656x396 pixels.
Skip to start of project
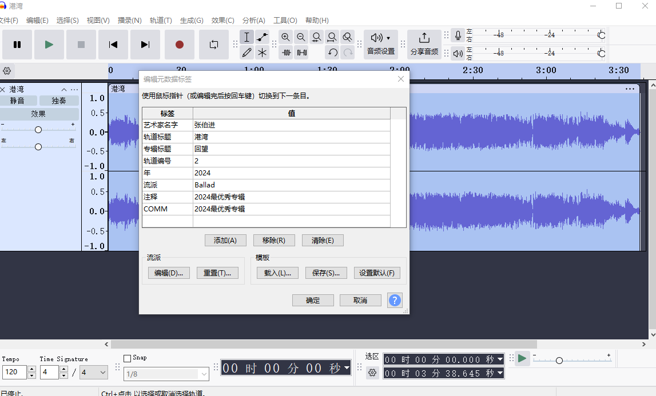click(113, 45)
